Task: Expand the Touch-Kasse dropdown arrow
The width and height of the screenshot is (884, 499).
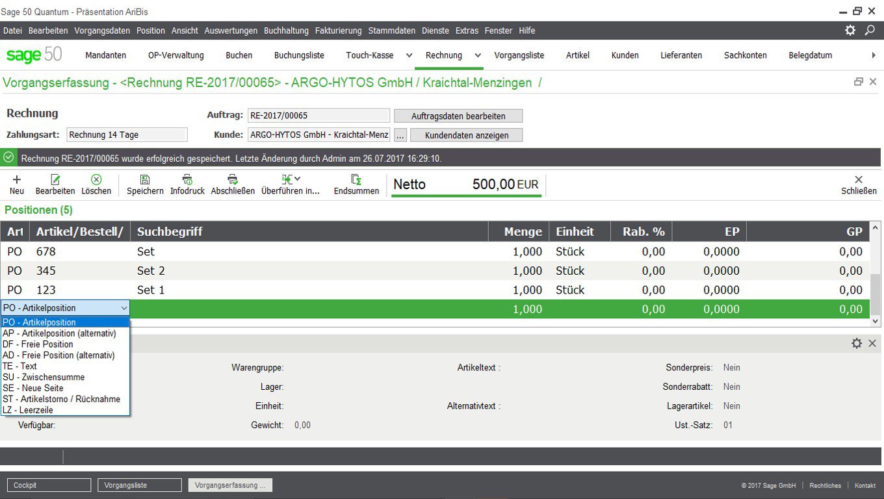Action: pyautogui.click(x=409, y=55)
